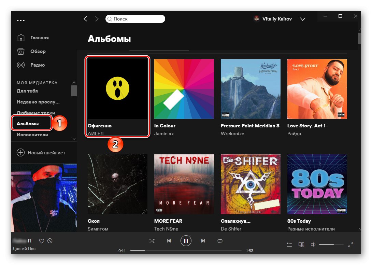Toggle shuffle playback
Image resolution: width=372 pixels, height=265 pixels.
pyautogui.click(x=152, y=241)
